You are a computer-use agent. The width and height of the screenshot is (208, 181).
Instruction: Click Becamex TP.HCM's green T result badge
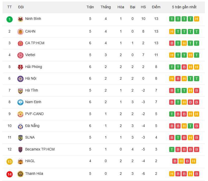coord(172,149)
